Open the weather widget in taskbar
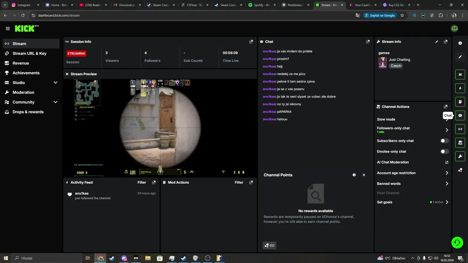The image size is (468, 263). click(x=391, y=258)
